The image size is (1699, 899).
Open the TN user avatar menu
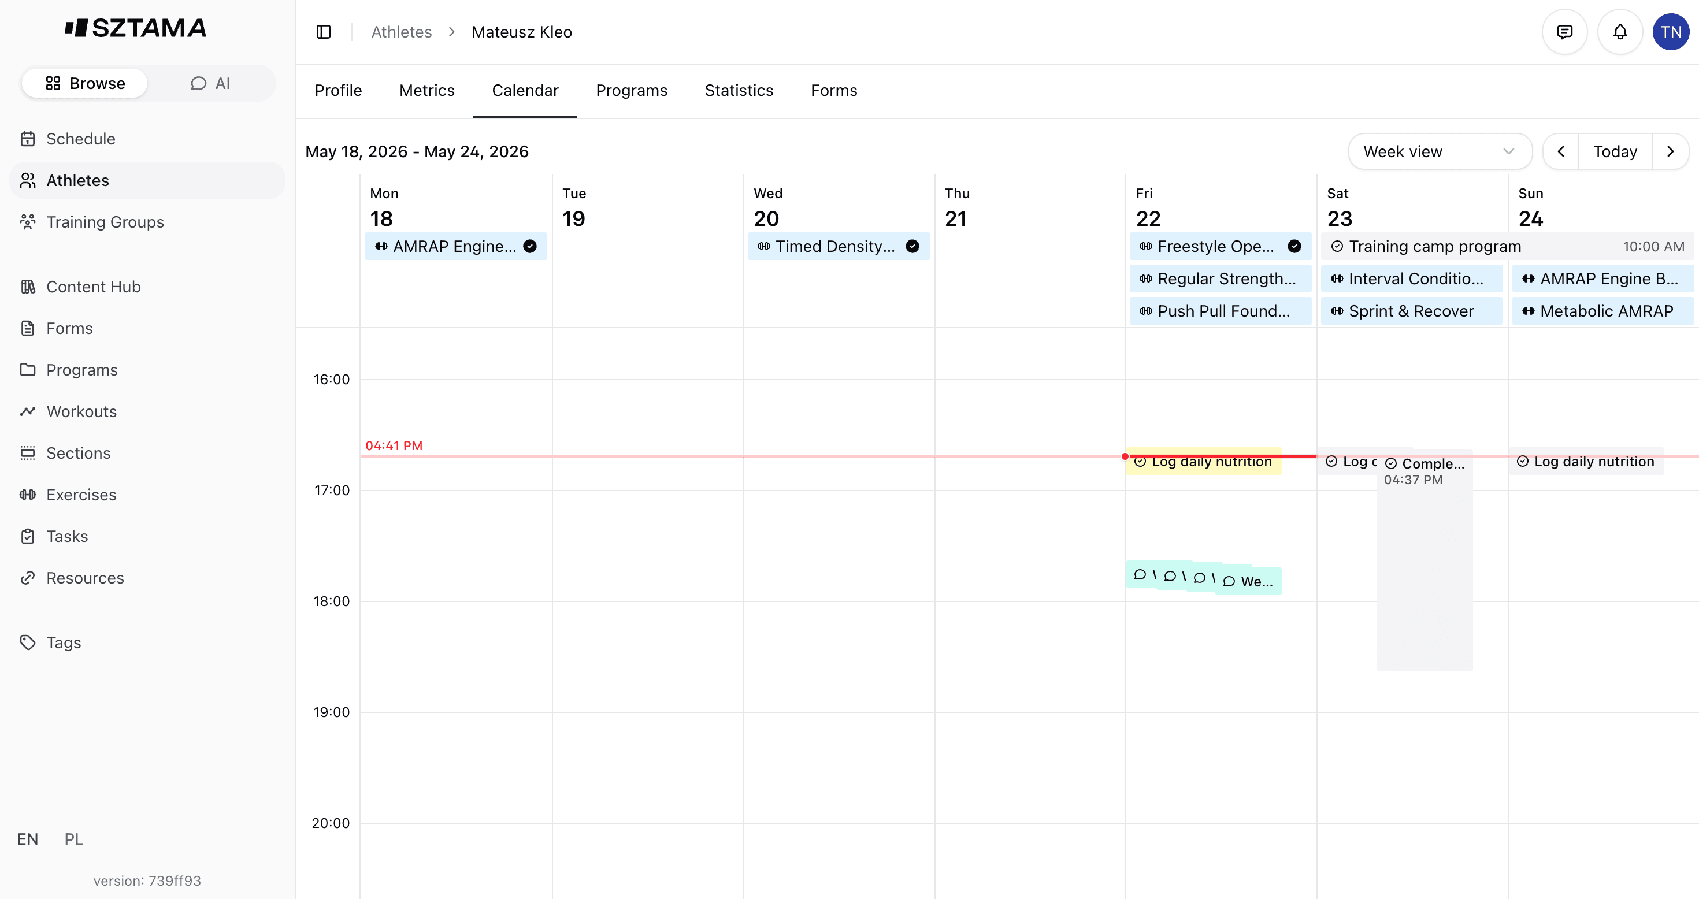point(1671,32)
